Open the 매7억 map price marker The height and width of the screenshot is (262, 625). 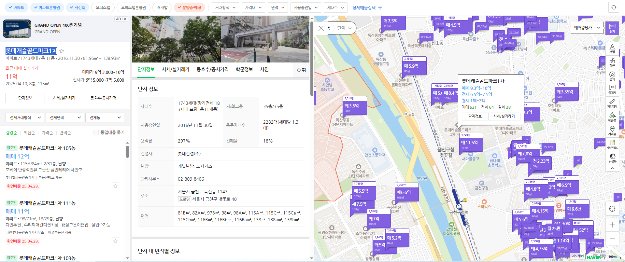(x=379, y=219)
